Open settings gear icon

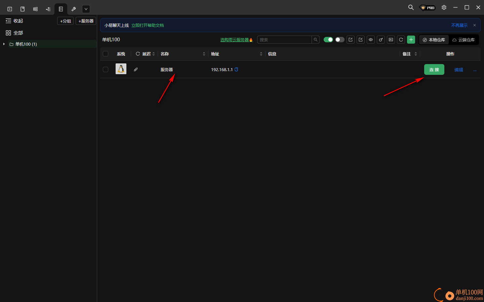click(x=444, y=7)
